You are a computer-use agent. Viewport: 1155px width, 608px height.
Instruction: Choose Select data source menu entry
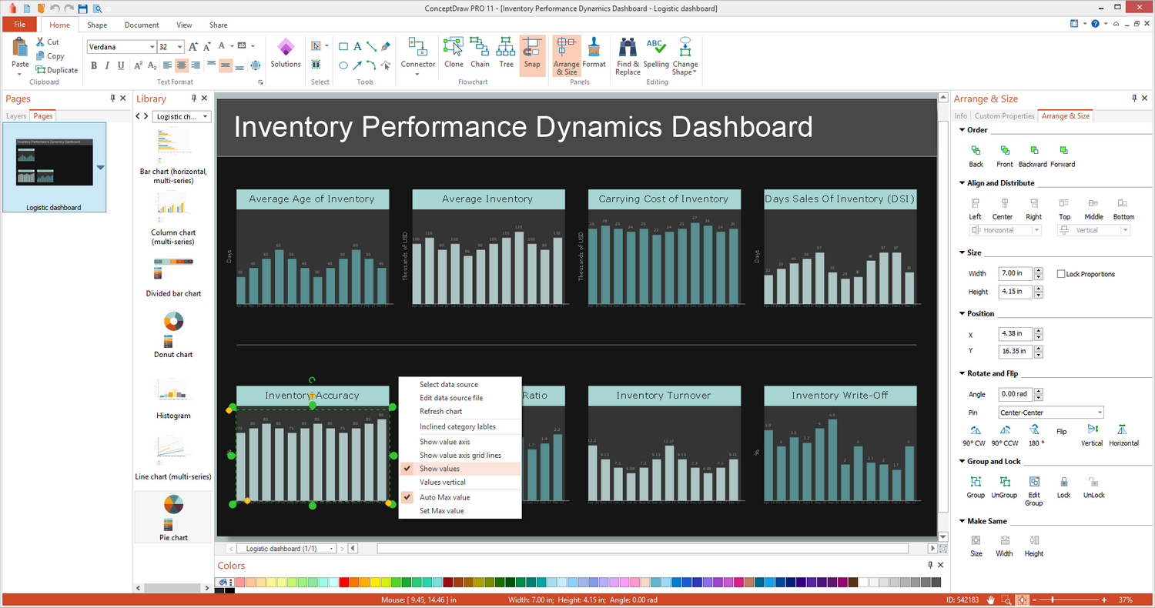(448, 385)
